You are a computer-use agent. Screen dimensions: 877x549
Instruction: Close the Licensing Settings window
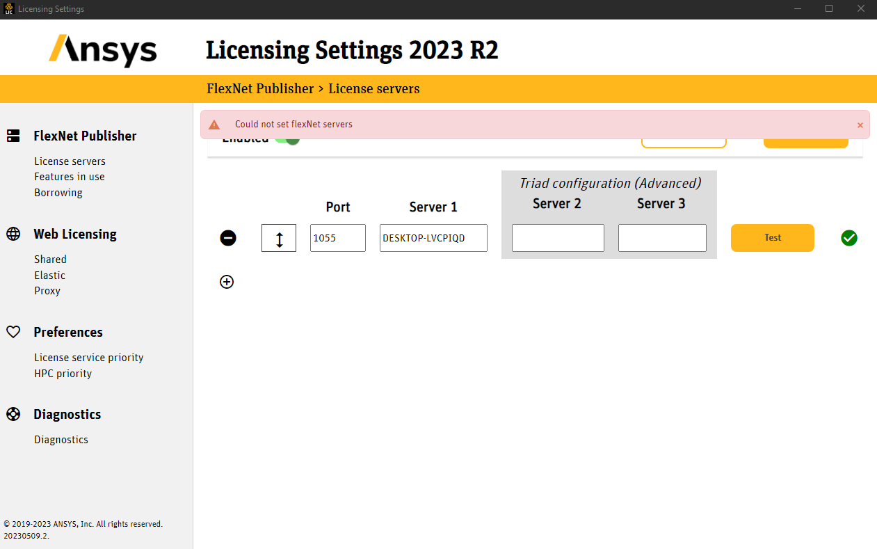pyautogui.click(x=861, y=9)
